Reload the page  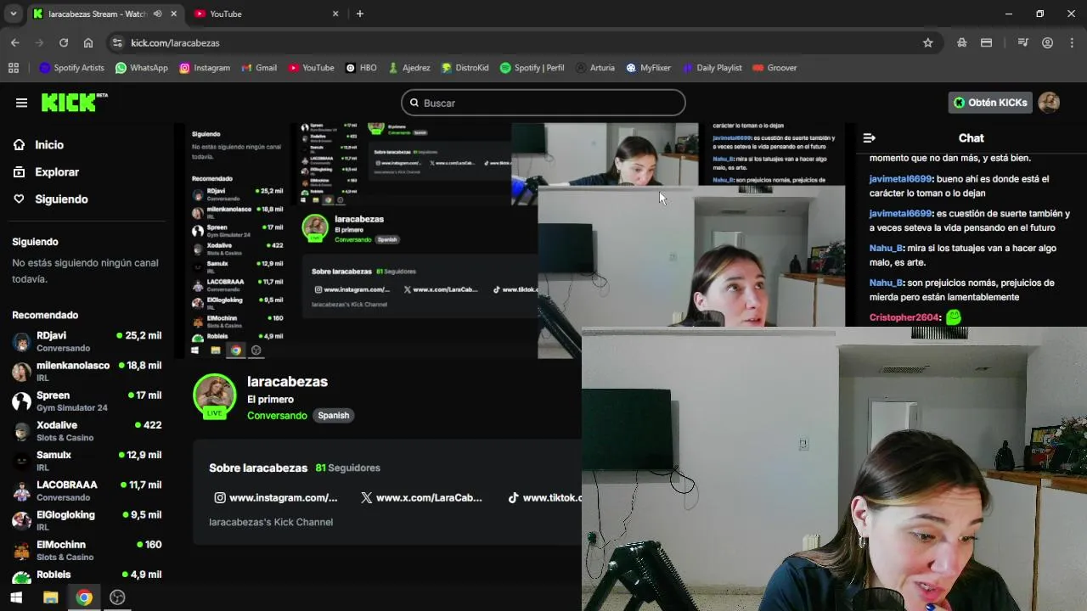tap(64, 42)
